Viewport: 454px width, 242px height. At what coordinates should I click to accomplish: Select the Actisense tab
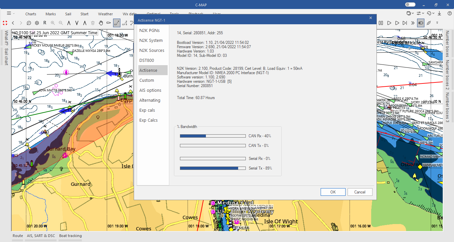click(153, 70)
